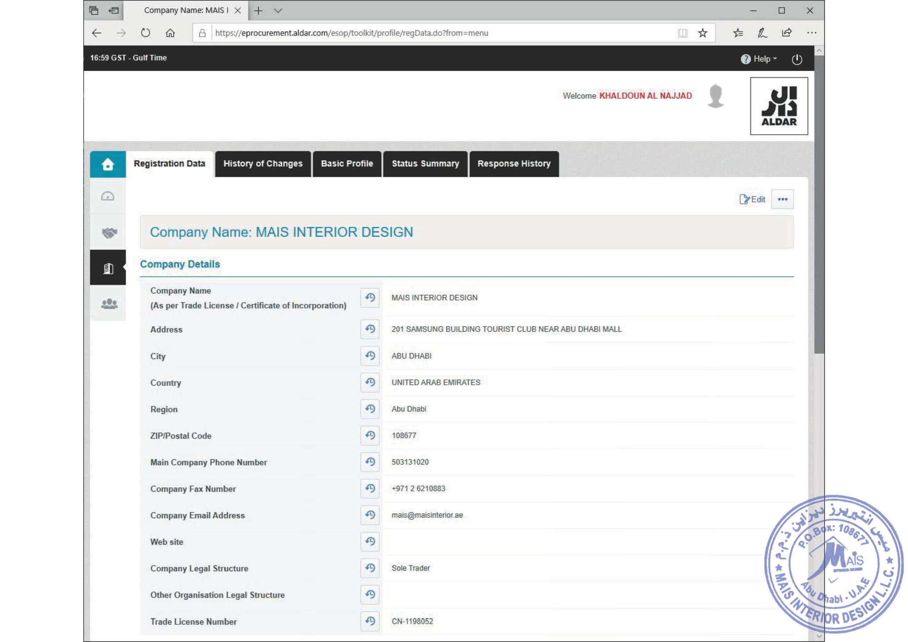This screenshot has height=642, width=908.
Task: Click the power logout icon
Action: [x=797, y=59]
